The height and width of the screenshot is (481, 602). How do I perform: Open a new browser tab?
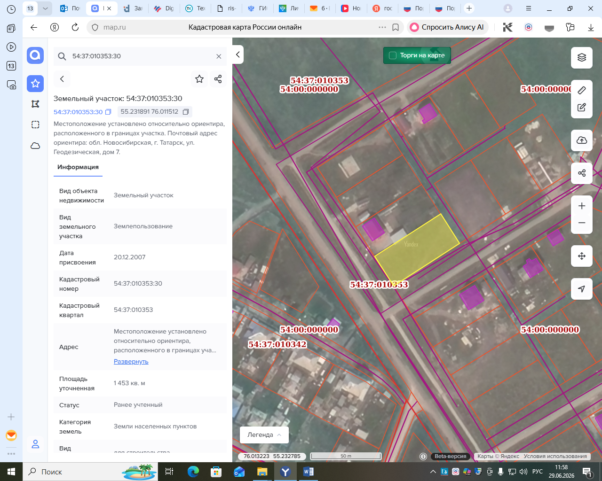tap(469, 8)
